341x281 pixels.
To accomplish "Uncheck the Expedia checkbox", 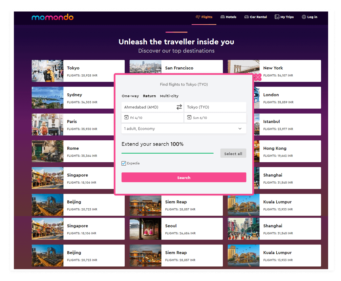I will pos(124,163).
